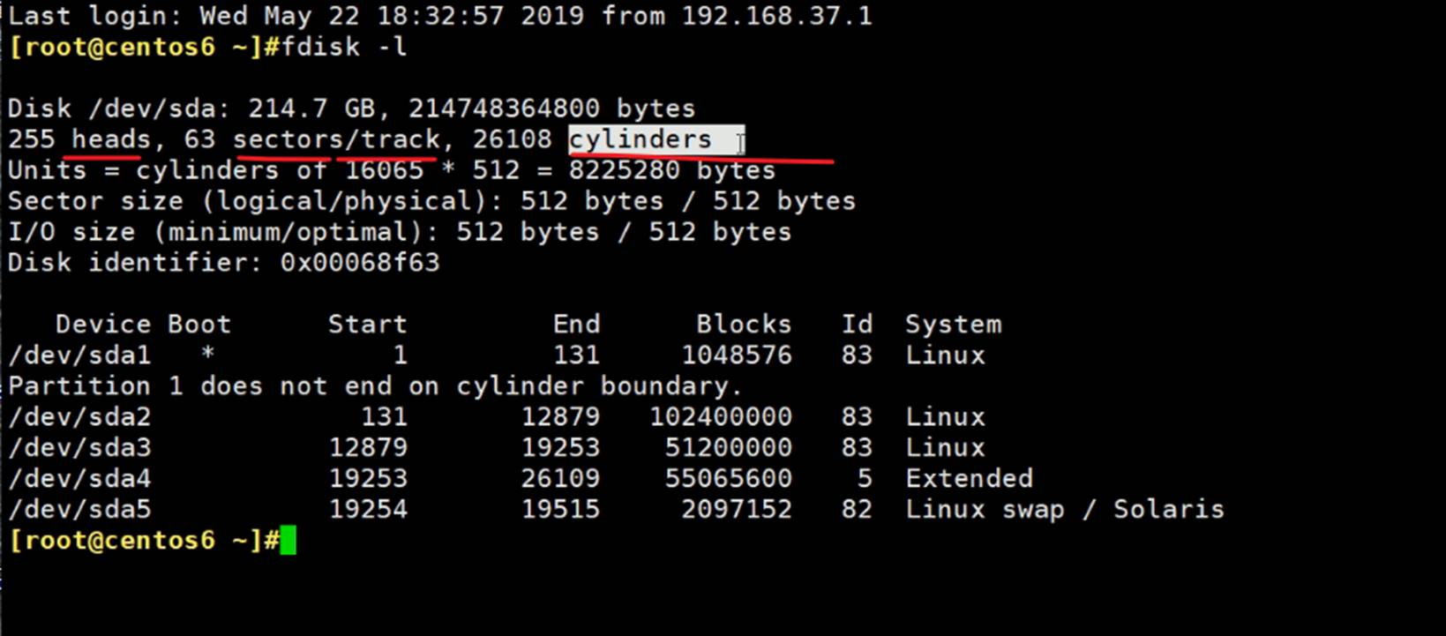1446x636 pixels.
Task: Select the /dev/sda2 device entry
Action: [79, 416]
